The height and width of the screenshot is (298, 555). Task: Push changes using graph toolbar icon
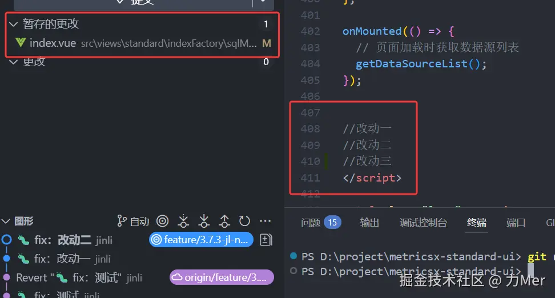pos(224,221)
